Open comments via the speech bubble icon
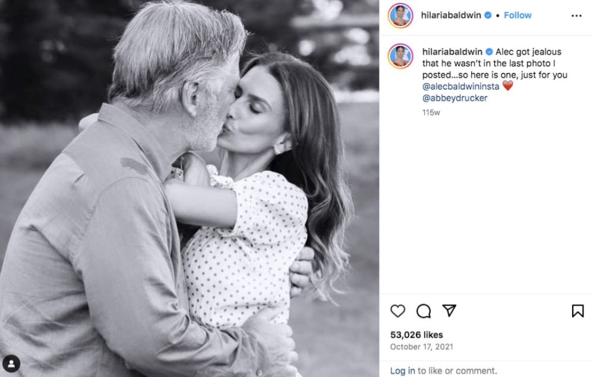This screenshot has height=377, width=593. coord(424,311)
